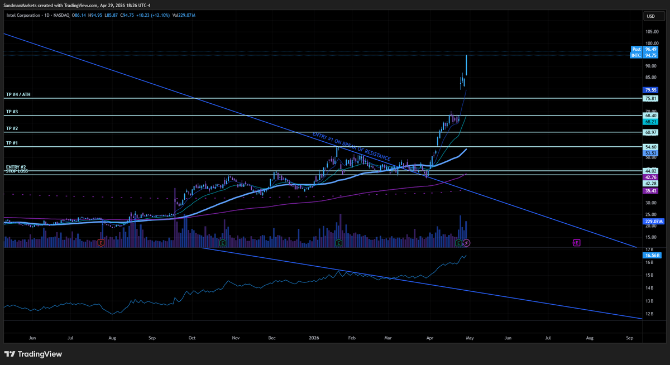Click the Vol229.07M legend value
The width and height of the screenshot is (670, 365).
click(184, 15)
